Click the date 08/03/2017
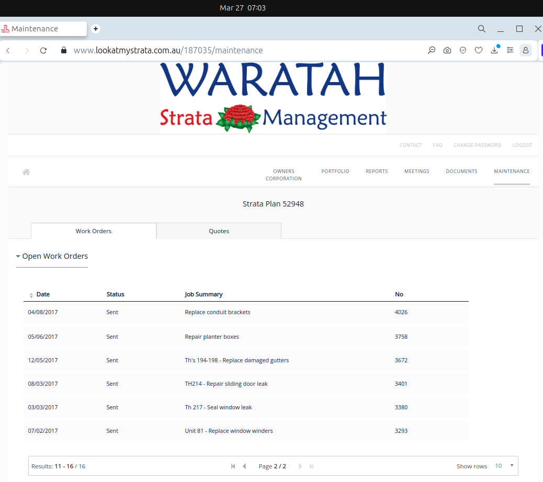 coord(43,384)
